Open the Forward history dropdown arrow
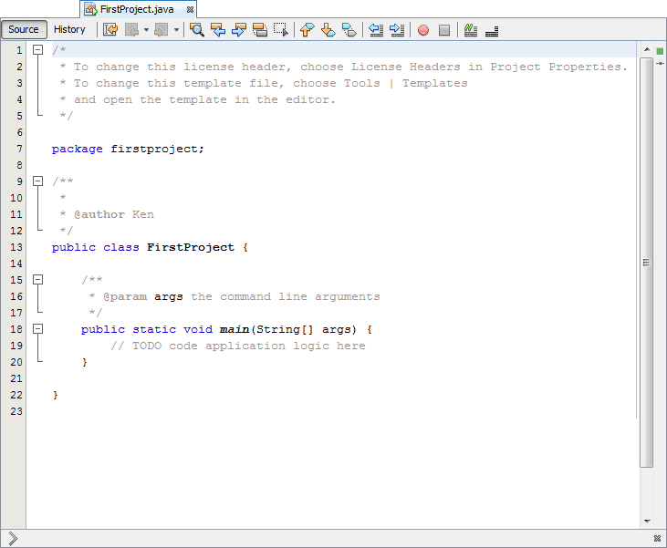 [x=176, y=30]
